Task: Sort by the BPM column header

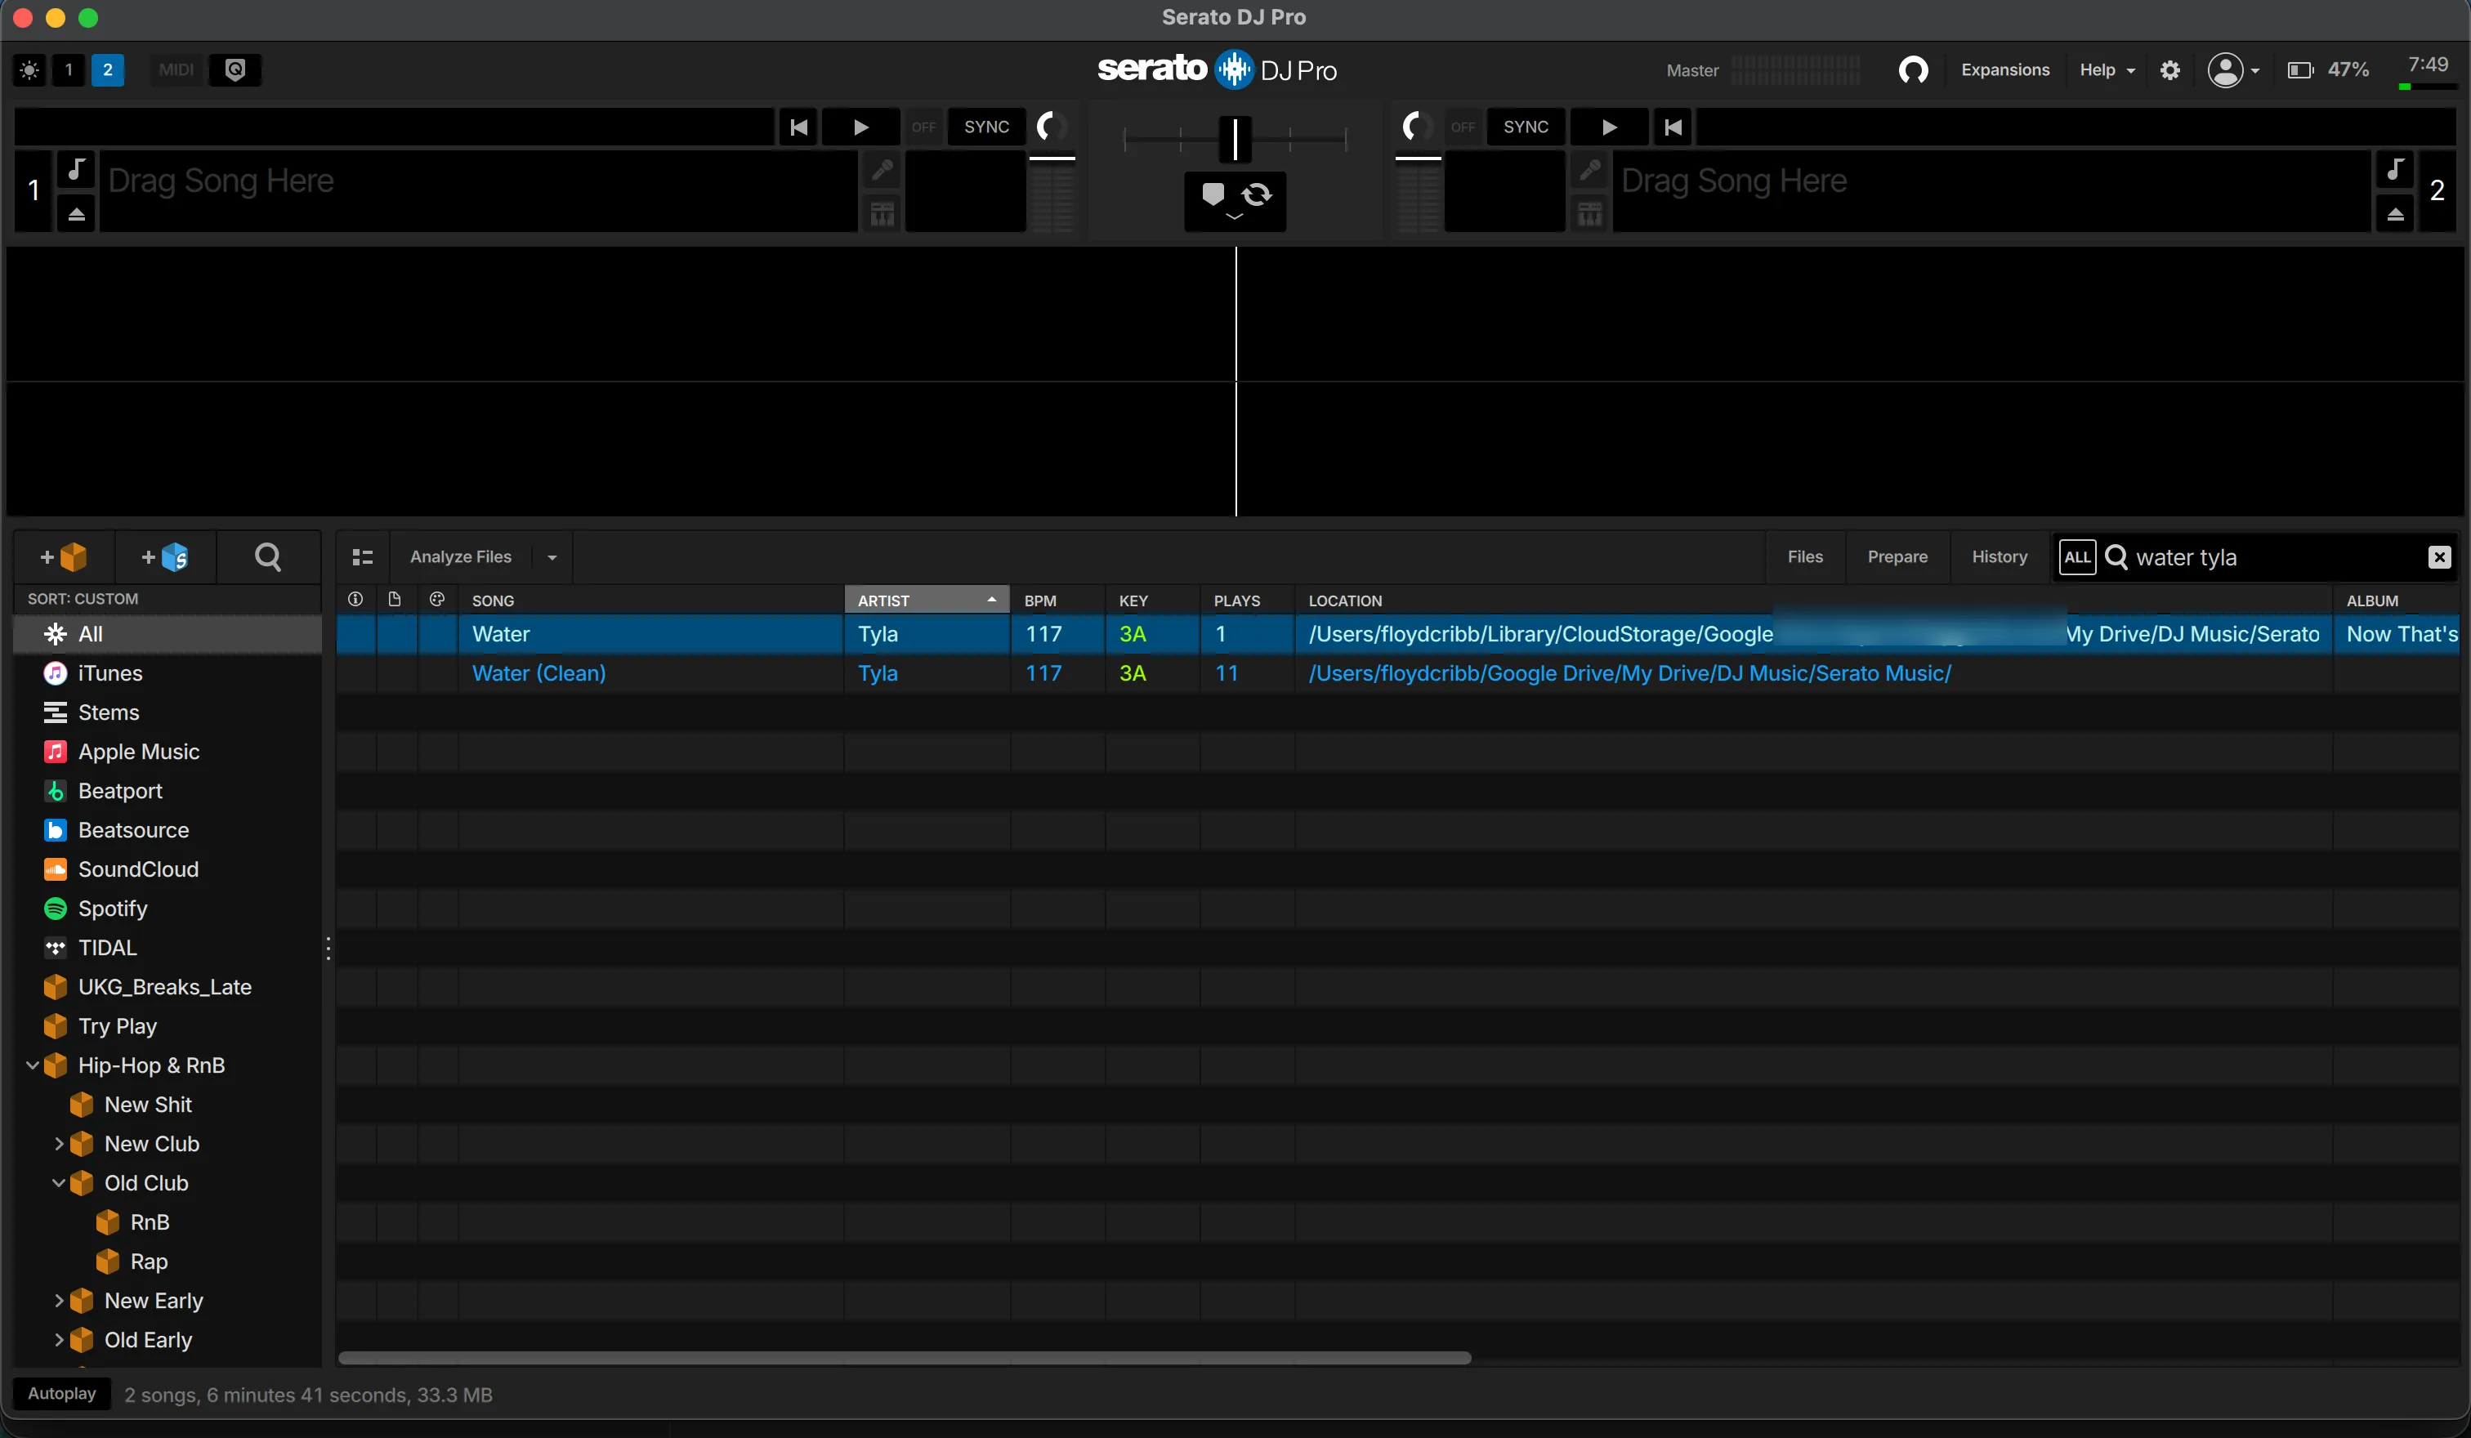Action: coord(1057,600)
